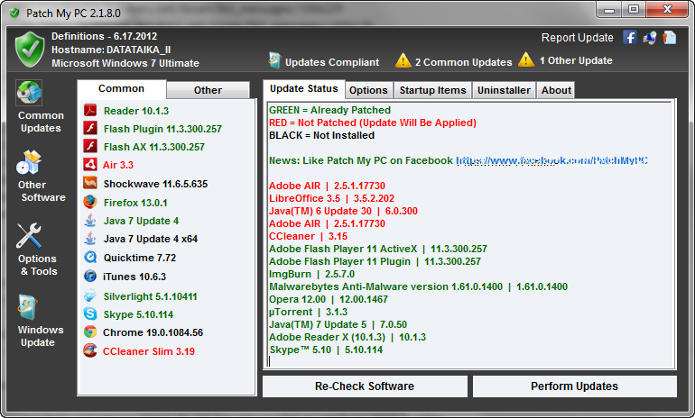Click the iTunes icon
The image size is (695, 418).
(x=90, y=276)
